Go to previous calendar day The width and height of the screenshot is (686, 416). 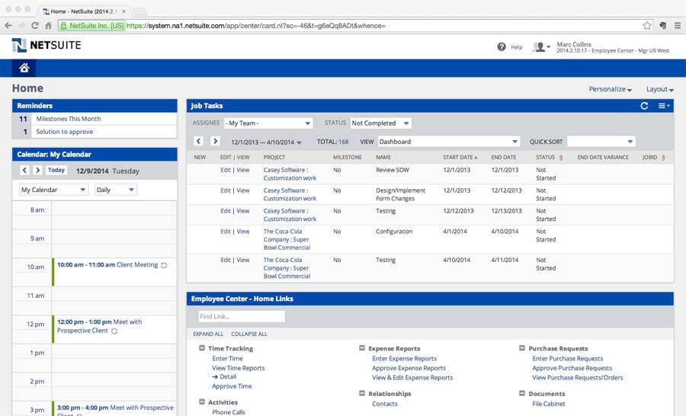point(24,170)
